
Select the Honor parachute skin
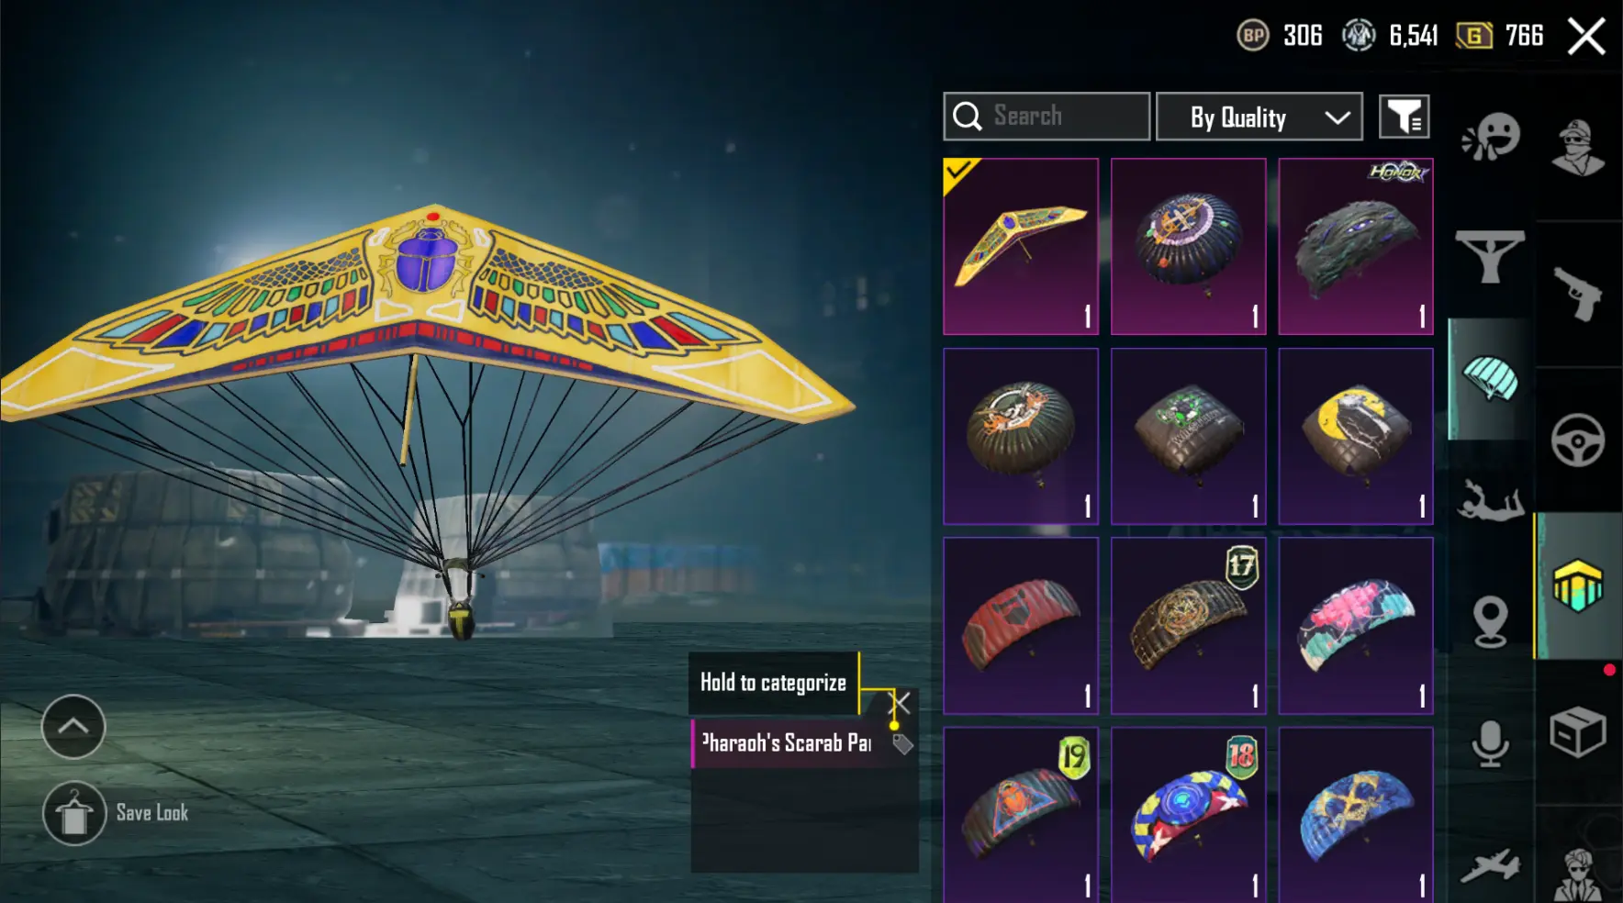pos(1356,246)
